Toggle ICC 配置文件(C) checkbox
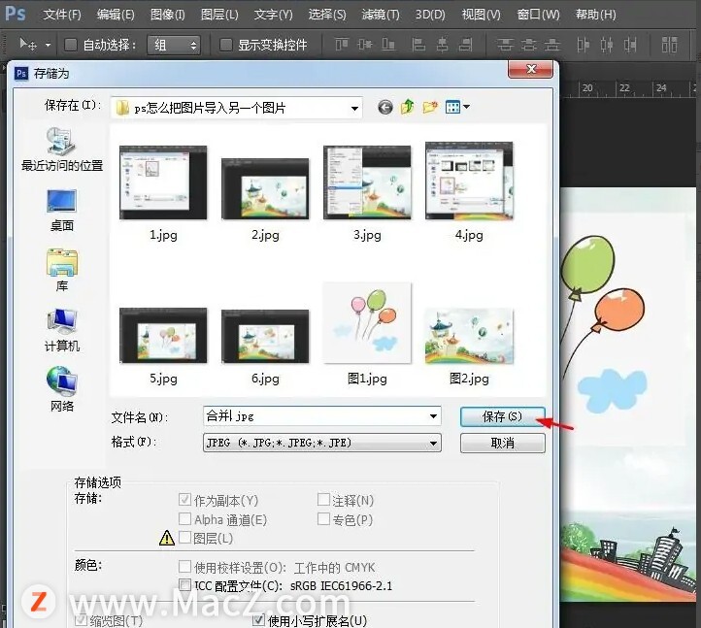 (x=184, y=584)
